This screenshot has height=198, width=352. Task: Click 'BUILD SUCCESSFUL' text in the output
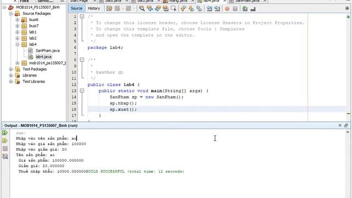click(x=105, y=172)
